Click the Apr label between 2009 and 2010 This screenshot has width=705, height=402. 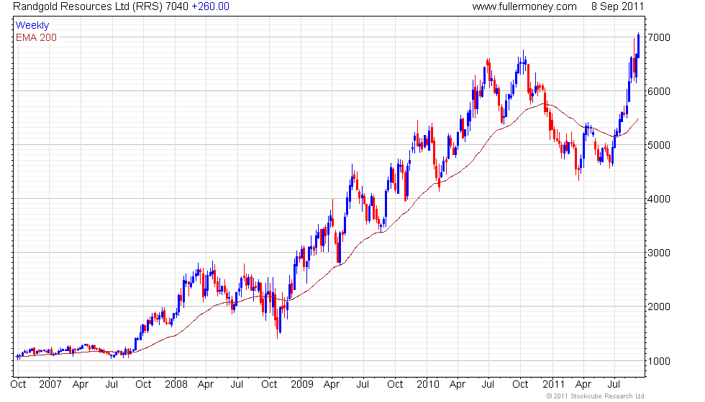332,385
